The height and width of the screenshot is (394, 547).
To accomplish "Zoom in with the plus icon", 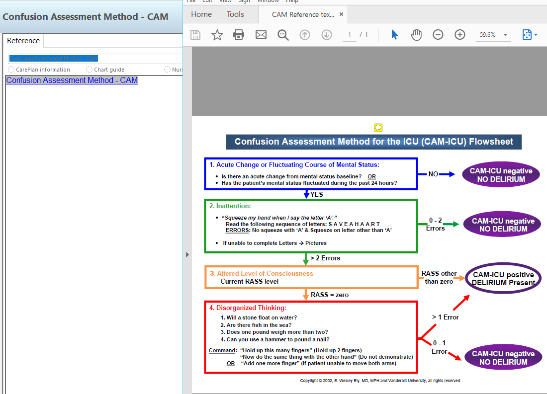I will click(x=460, y=35).
